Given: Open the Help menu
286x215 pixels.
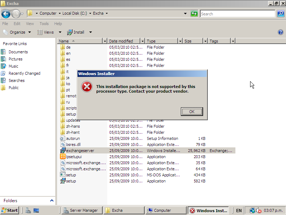Looking at the screenshot, I should click(58, 24).
